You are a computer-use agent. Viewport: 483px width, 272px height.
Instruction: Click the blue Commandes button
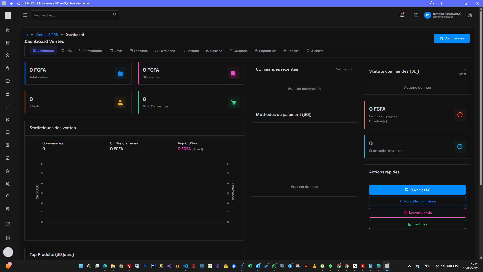(x=452, y=38)
